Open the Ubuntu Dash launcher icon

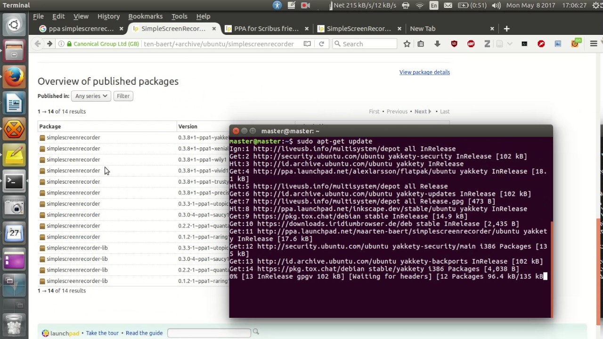pyautogui.click(x=14, y=25)
